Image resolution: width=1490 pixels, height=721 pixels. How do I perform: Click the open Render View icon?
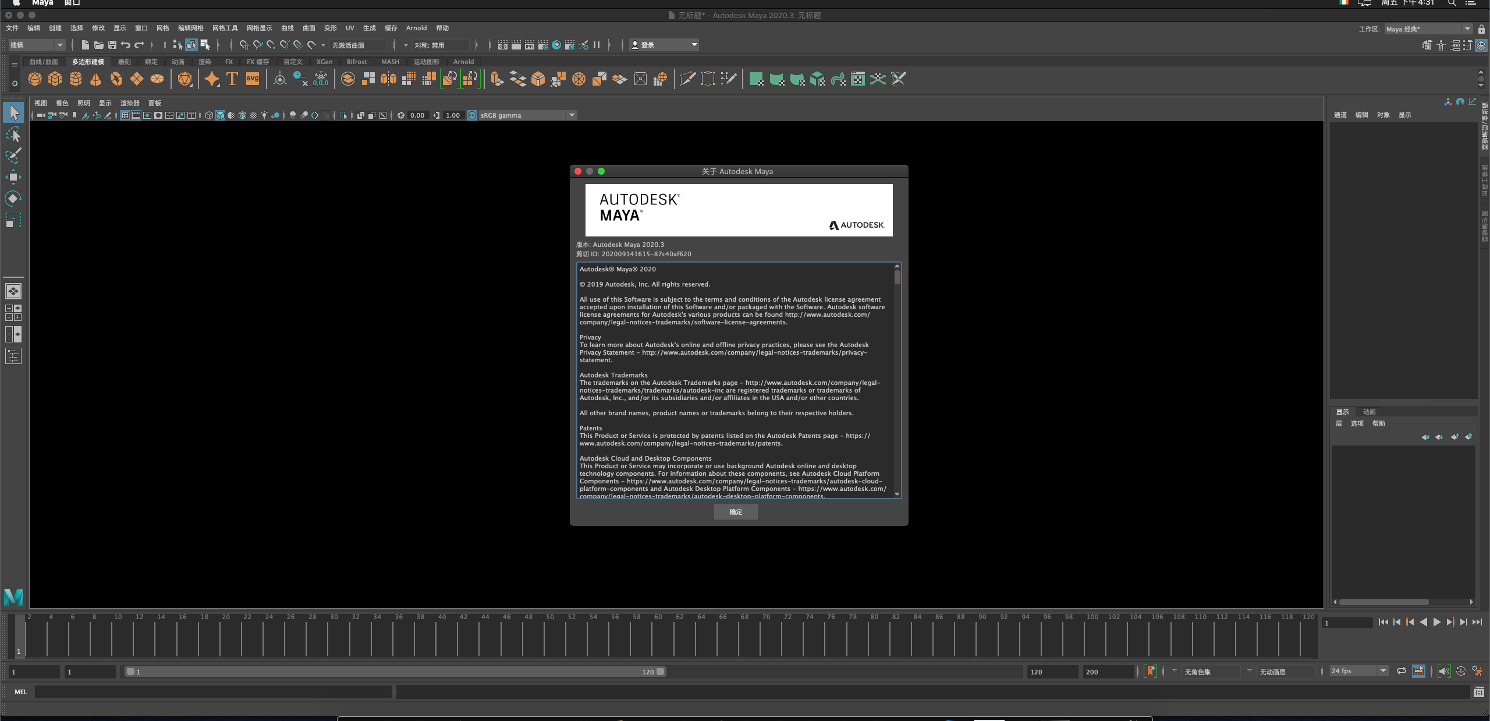503,45
